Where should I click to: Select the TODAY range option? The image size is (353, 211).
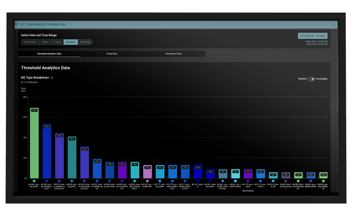[x=45, y=42]
